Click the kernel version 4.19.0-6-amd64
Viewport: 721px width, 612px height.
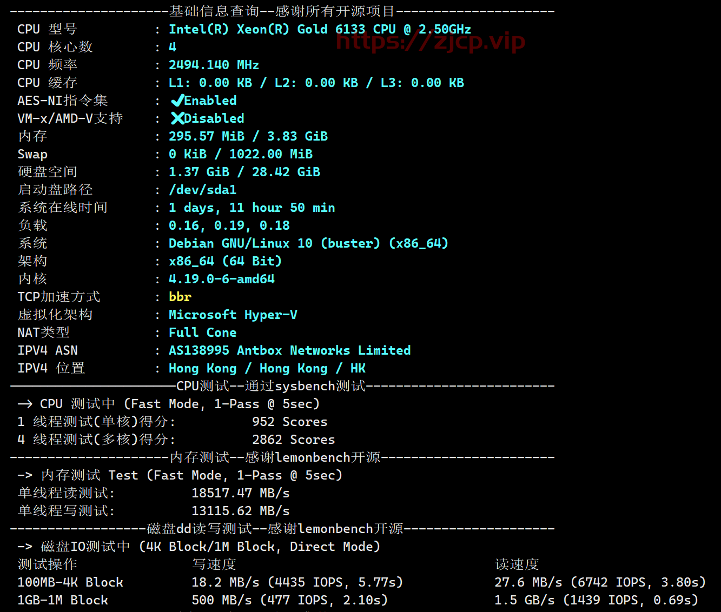(222, 279)
